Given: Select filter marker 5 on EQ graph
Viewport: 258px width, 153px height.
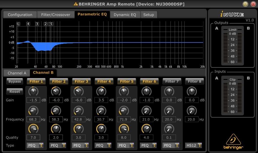Looking at the screenshot, I should pyautogui.click(x=51, y=24).
